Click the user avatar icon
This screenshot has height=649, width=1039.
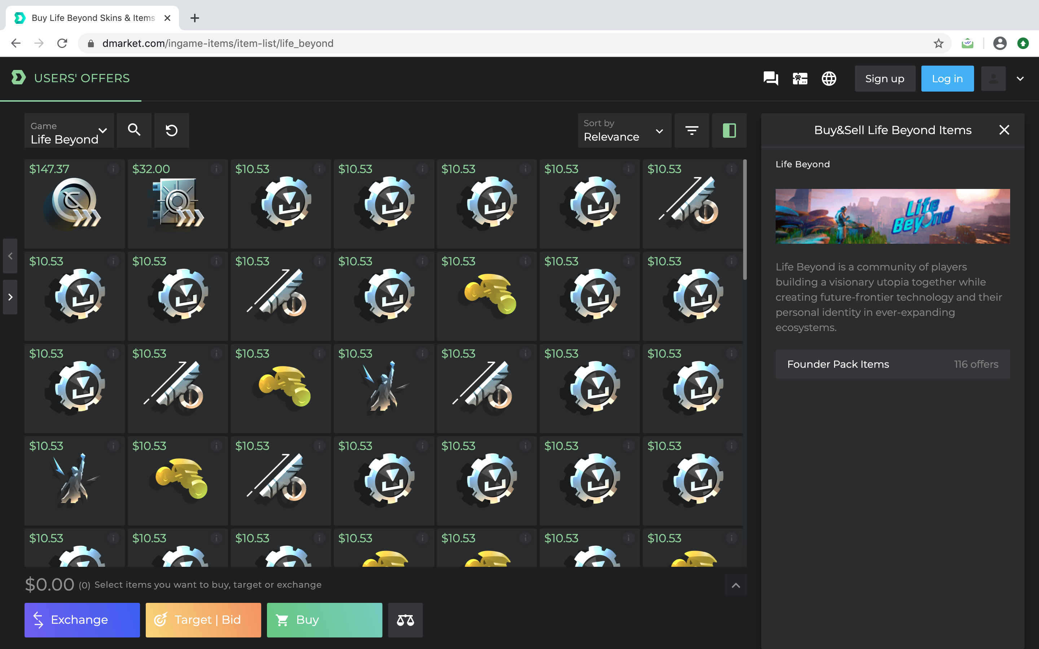[993, 79]
